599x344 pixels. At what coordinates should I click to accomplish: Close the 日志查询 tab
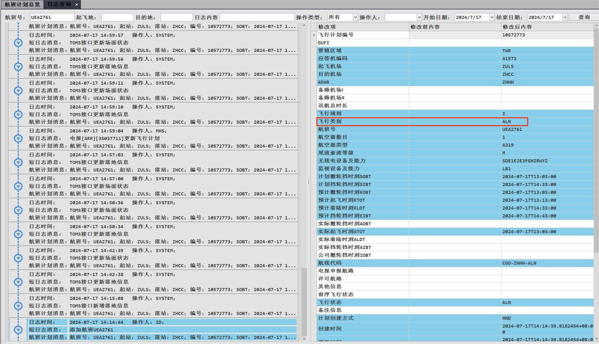point(76,4)
